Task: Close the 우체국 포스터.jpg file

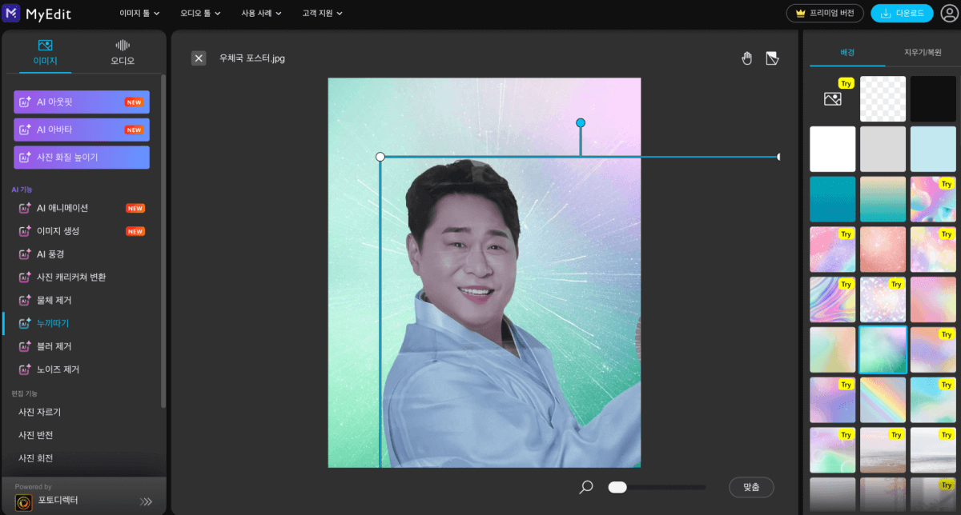Action: (x=199, y=58)
